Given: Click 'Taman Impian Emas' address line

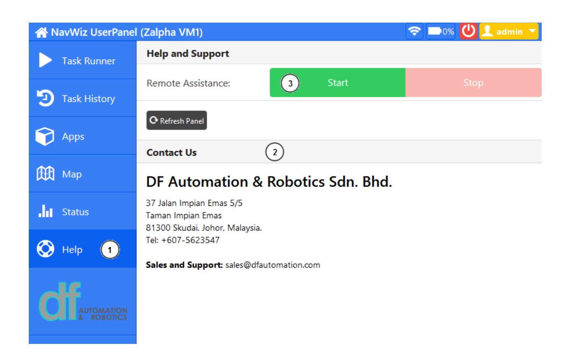Looking at the screenshot, I should [x=184, y=215].
